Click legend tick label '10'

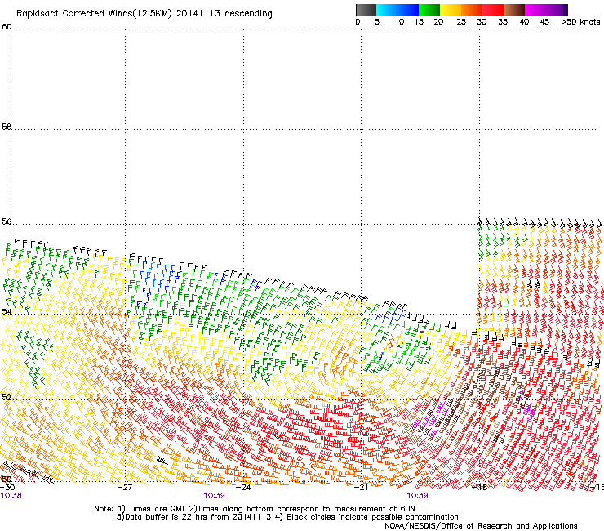coord(399,22)
